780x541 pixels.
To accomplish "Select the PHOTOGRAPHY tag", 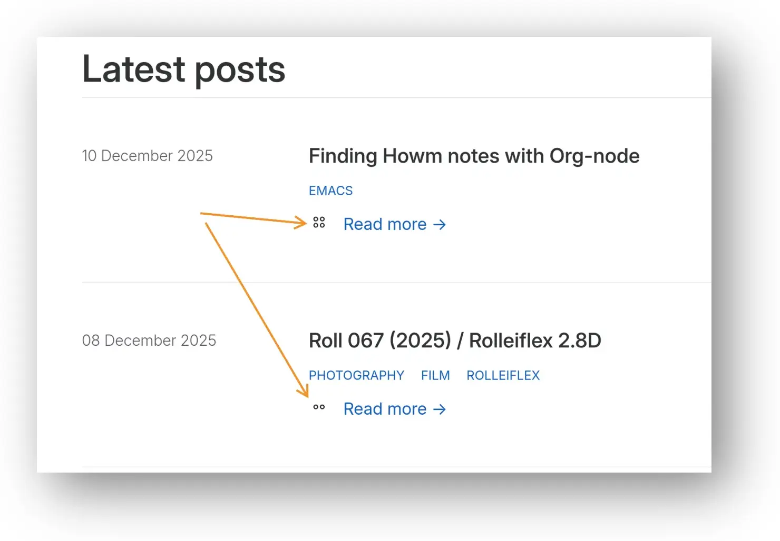I will (356, 375).
